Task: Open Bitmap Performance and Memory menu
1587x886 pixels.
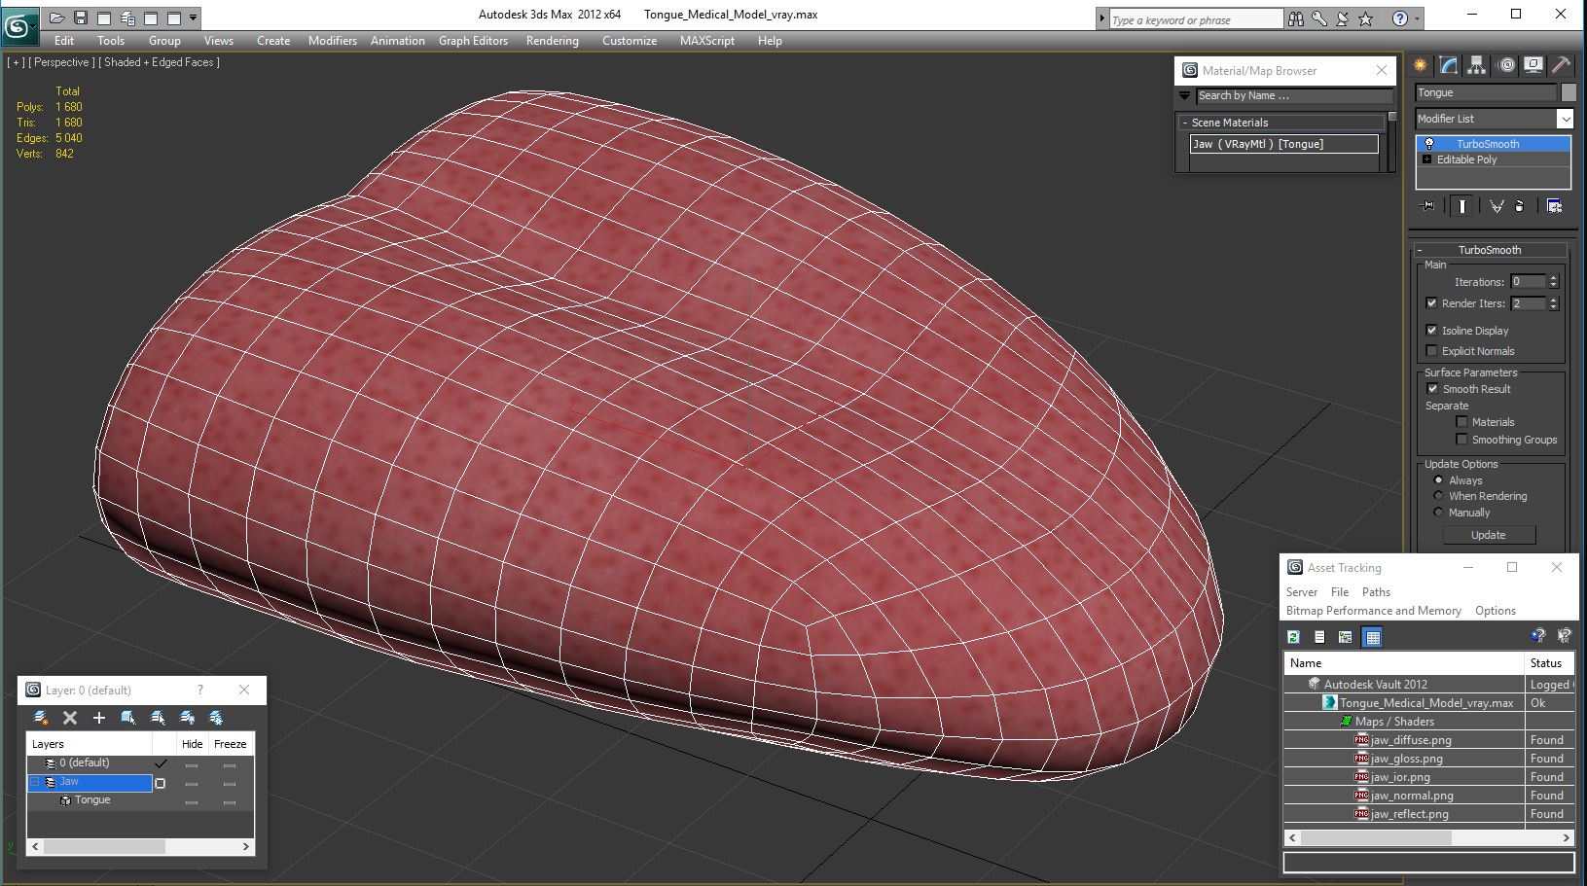Action: coord(1374,611)
